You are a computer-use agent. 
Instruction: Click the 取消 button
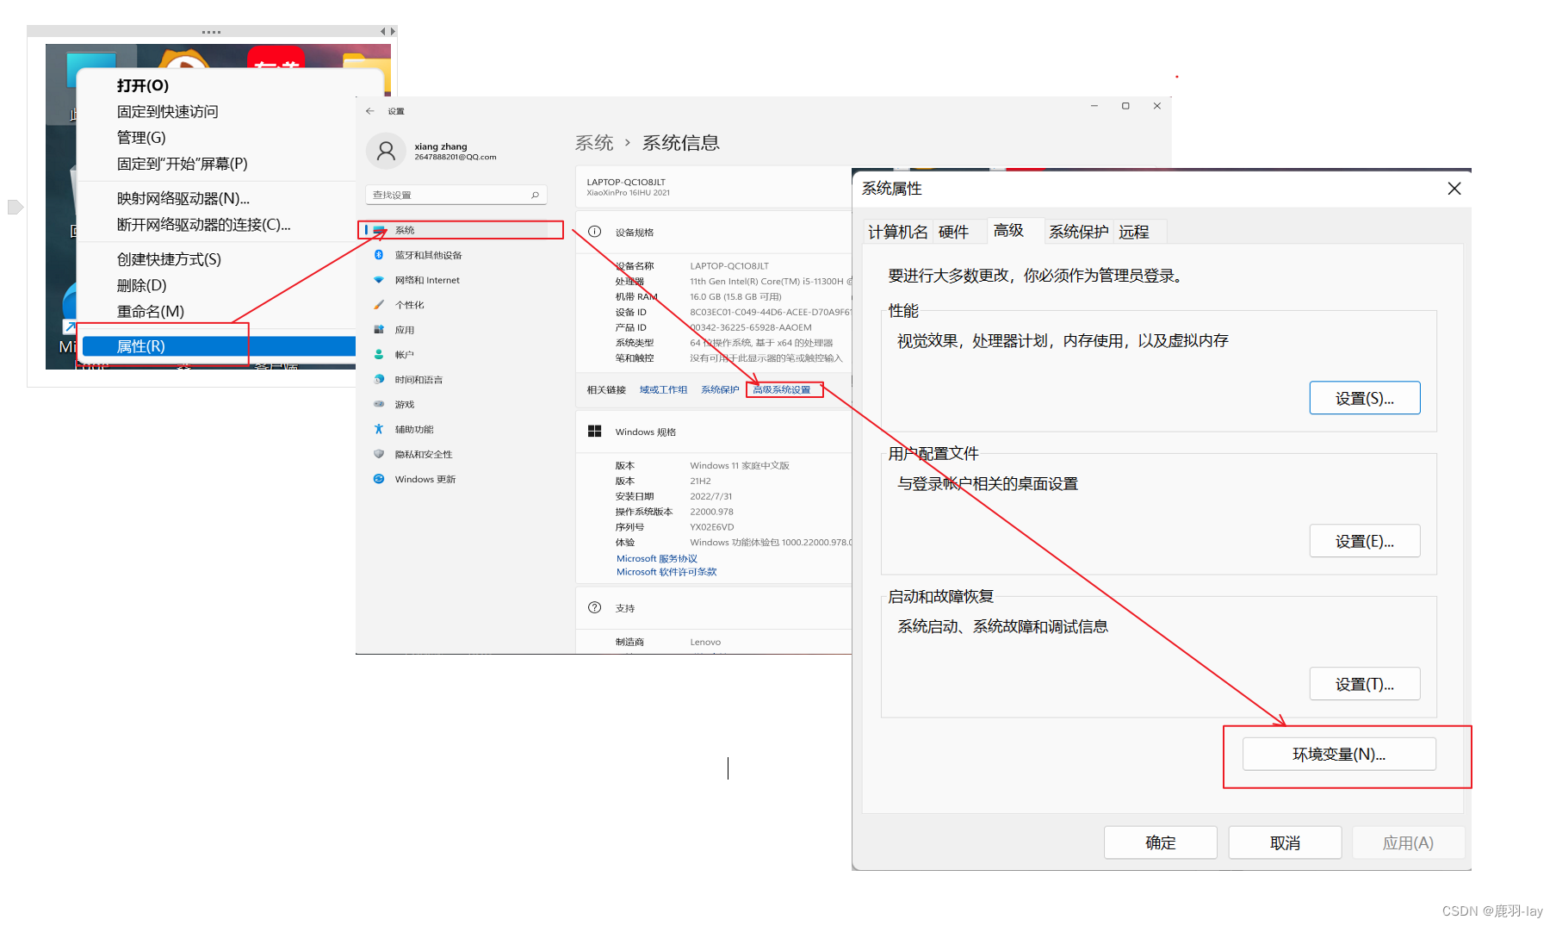[x=1285, y=842]
